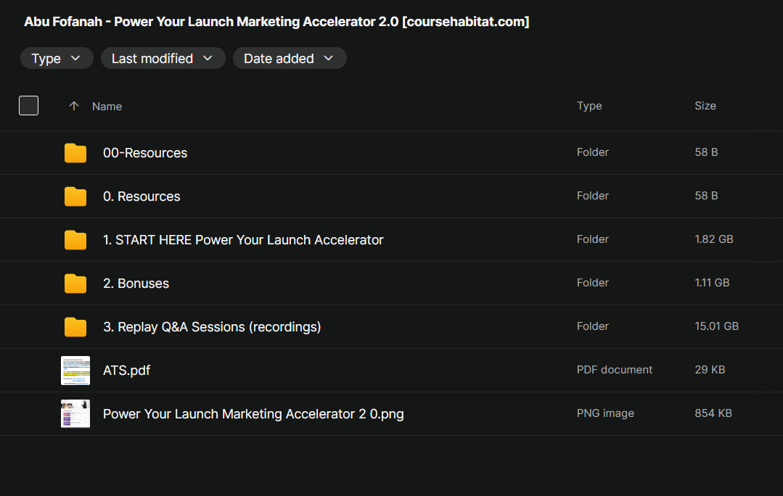Expand the Type filter dropdown

click(57, 59)
